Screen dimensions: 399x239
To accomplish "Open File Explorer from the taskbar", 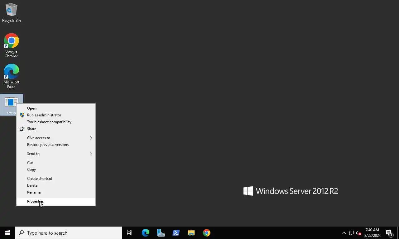I will coord(191,233).
